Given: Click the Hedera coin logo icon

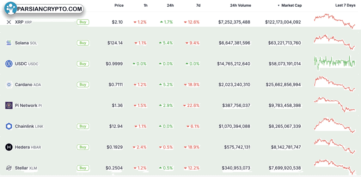Looking at the screenshot, I should click(9, 147).
